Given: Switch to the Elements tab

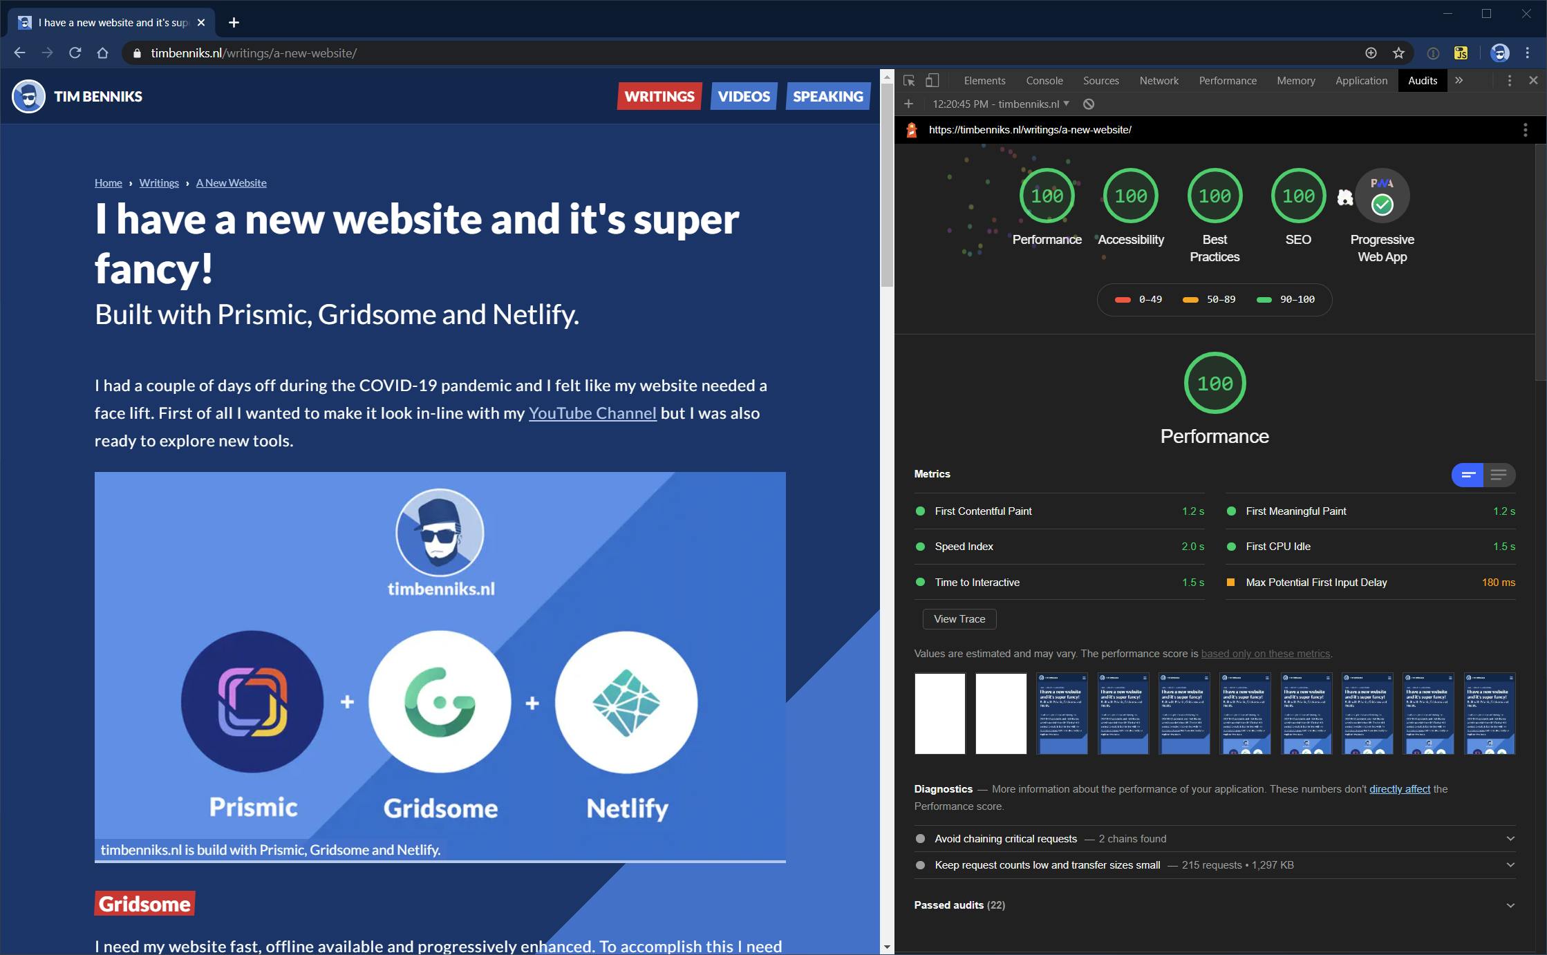Looking at the screenshot, I should point(984,80).
